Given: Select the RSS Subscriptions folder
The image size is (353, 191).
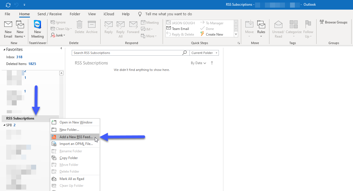Looking at the screenshot, I should [30, 118].
